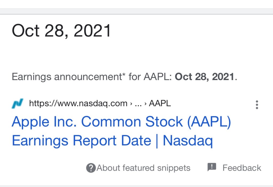273x187 pixels.
Task: Open Apple Inc. Common Stock (AAPL) result
Action: [121, 122]
